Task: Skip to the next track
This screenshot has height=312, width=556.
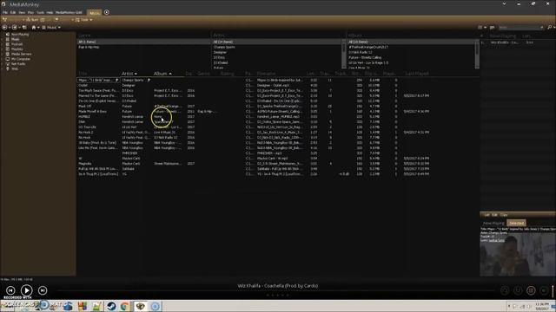Action: (43, 290)
